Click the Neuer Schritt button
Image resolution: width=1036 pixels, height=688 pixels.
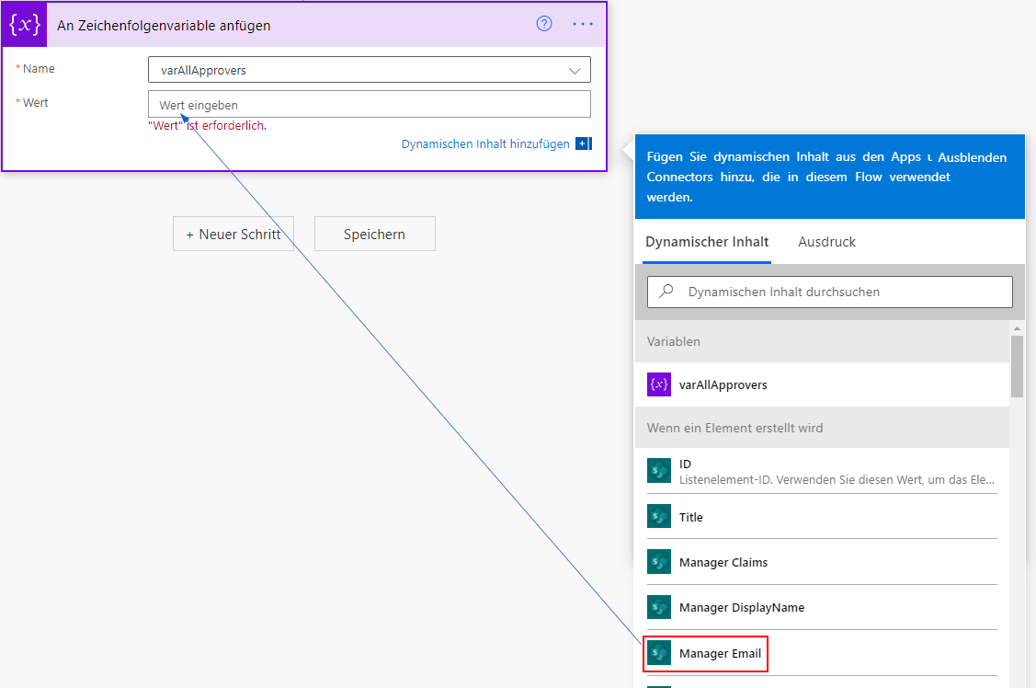(x=233, y=234)
